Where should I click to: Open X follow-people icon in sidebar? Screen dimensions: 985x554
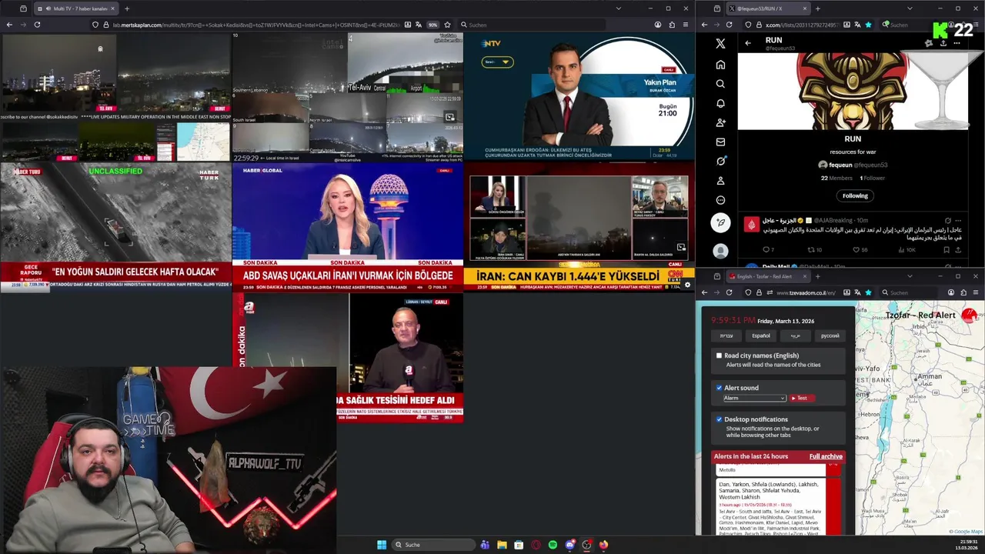(x=720, y=122)
